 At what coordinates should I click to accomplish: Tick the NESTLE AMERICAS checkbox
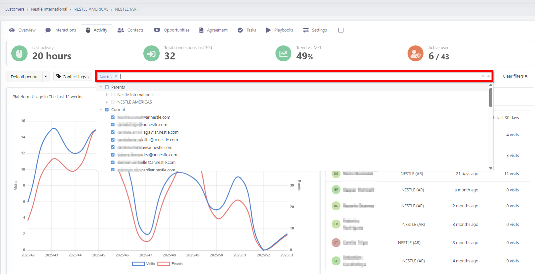coord(113,102)
